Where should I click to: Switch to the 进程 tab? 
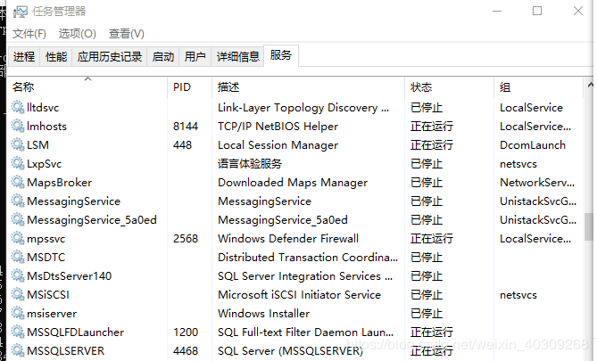24,57
